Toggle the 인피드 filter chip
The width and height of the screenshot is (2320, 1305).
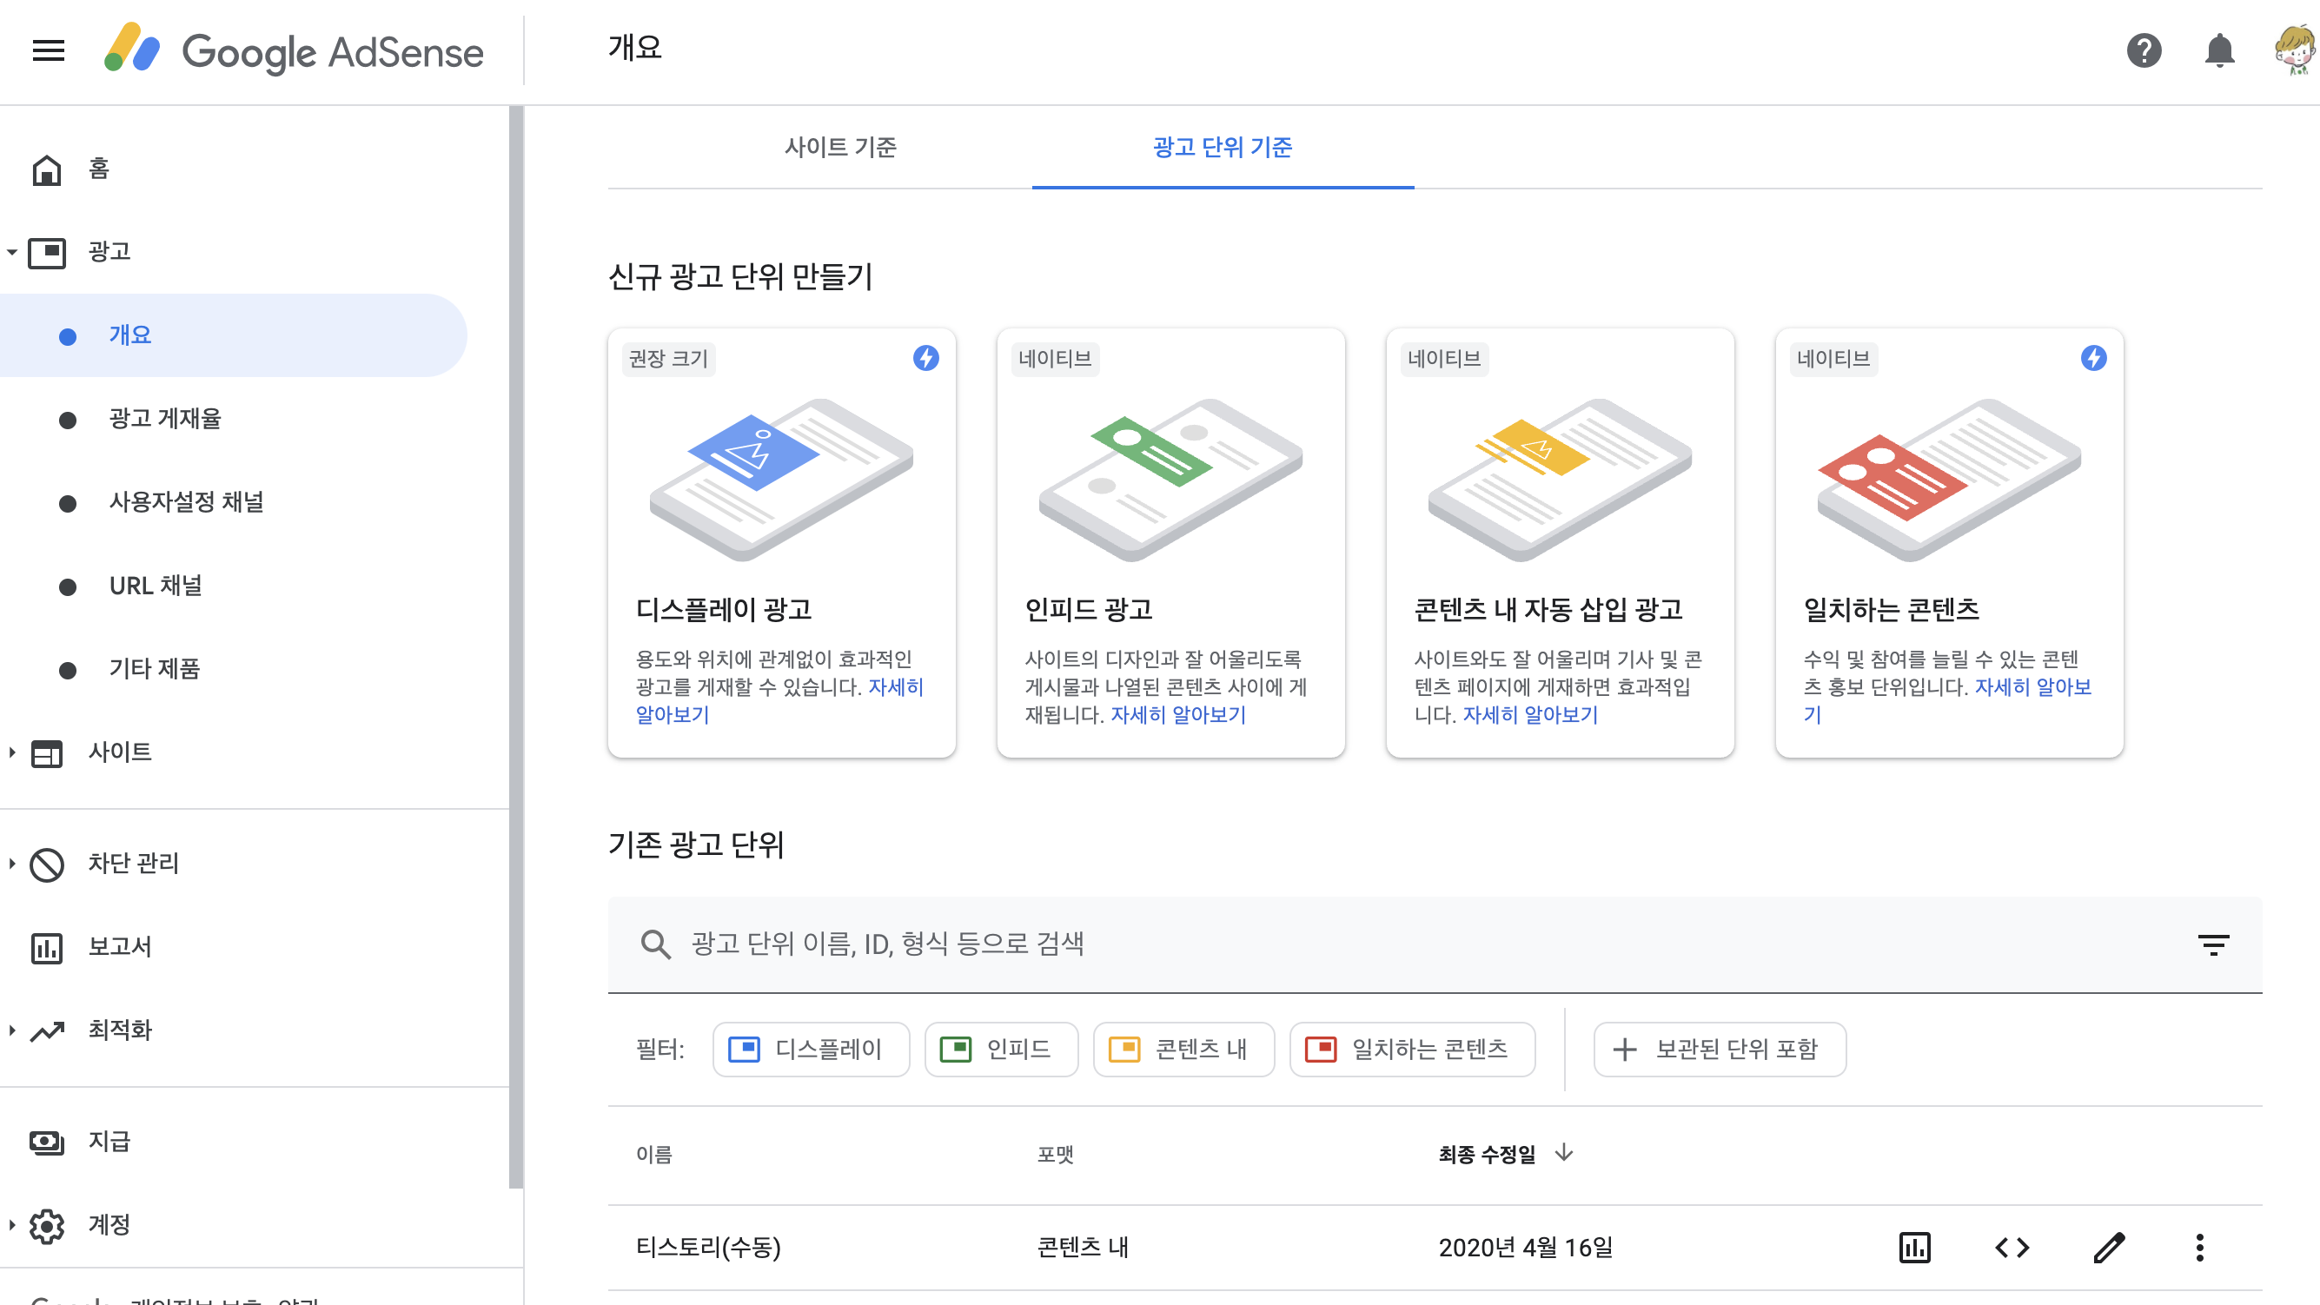[x=1001, y=1050]
